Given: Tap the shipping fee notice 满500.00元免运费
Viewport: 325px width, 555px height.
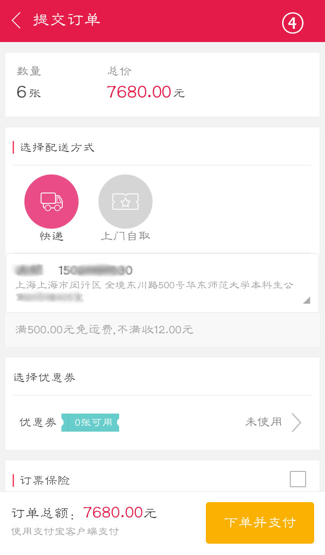Looking at the screenshot, I should (x=104, y=330).
